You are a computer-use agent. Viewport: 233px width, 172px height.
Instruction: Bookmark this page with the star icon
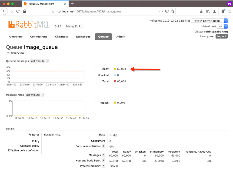click(x=172, y=11)
